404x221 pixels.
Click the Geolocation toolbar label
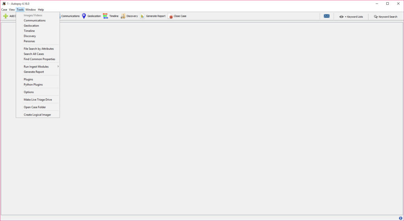94,16
